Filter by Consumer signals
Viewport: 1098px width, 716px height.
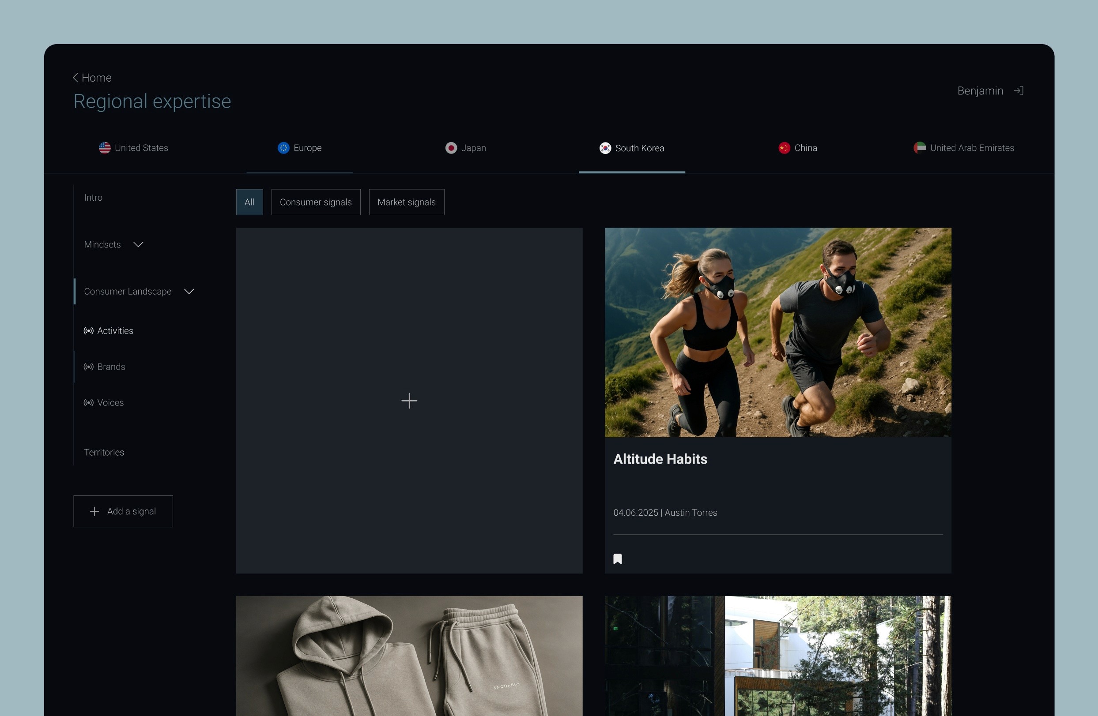[x=316, y=202]
